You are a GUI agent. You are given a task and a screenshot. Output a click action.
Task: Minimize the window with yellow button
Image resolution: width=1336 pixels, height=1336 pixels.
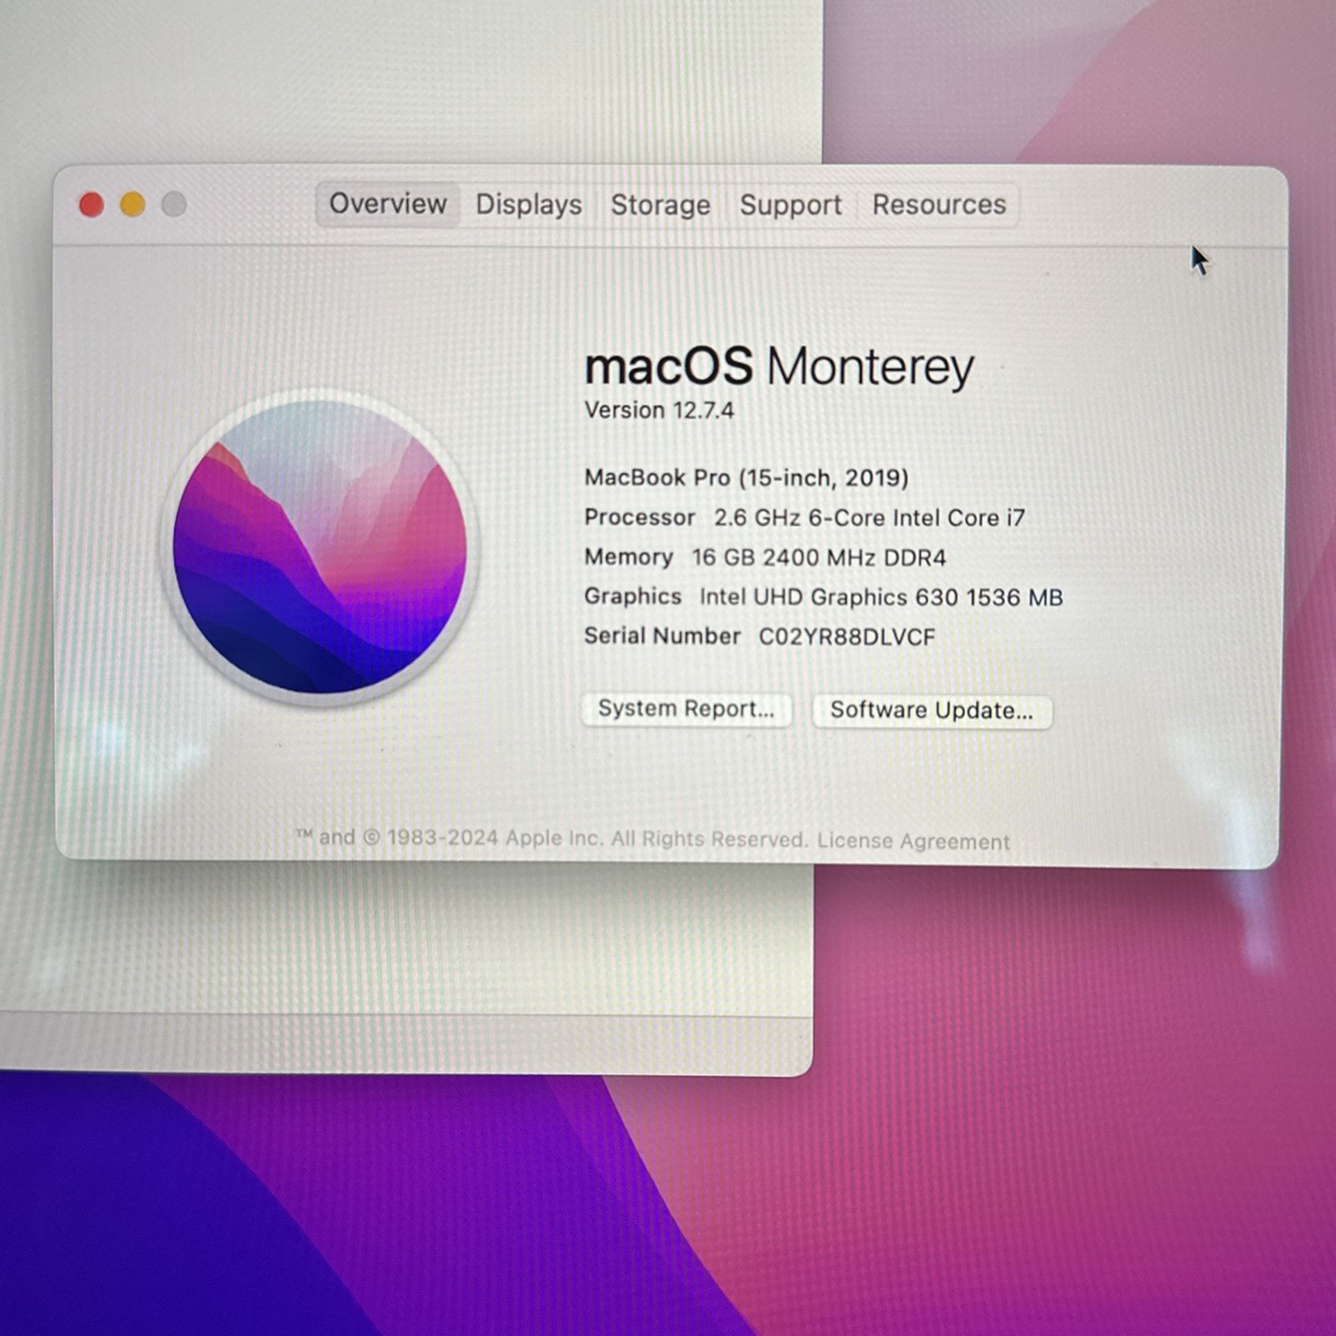[131, 204]
